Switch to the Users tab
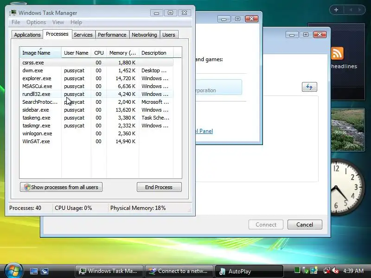The image size is (371, 278). click(x=169, y=35)
